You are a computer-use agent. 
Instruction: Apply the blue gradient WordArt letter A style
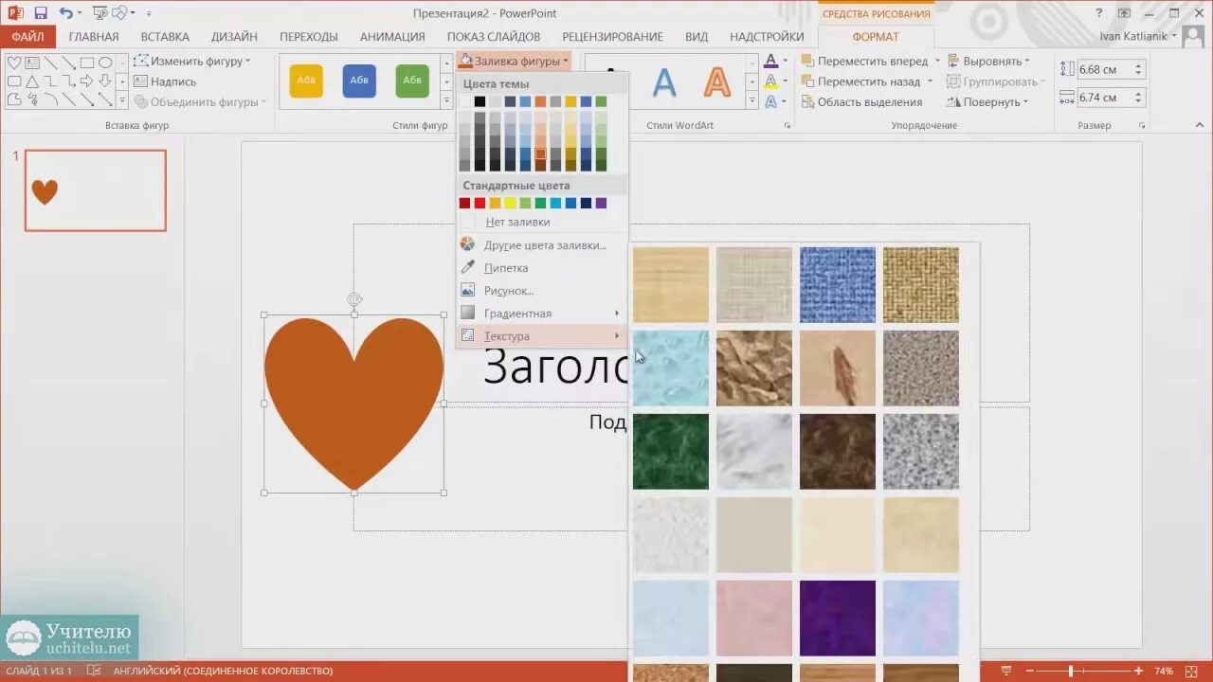click(664, 82)
